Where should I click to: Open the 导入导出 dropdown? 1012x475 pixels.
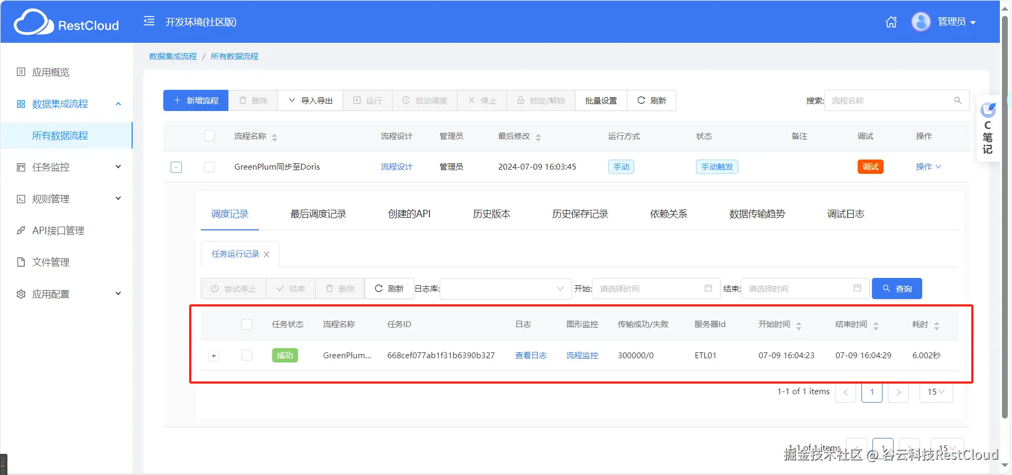pos(310,100)
